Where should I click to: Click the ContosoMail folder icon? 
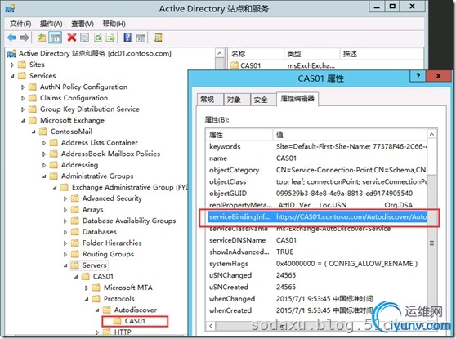[x=43, y=132]
